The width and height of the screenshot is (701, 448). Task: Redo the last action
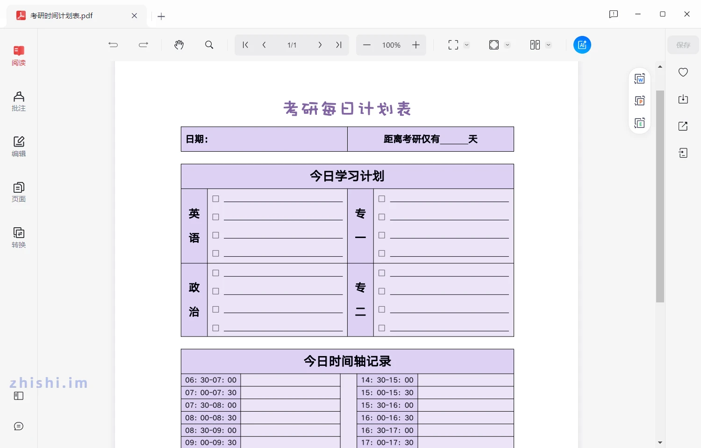coord(143,45)
